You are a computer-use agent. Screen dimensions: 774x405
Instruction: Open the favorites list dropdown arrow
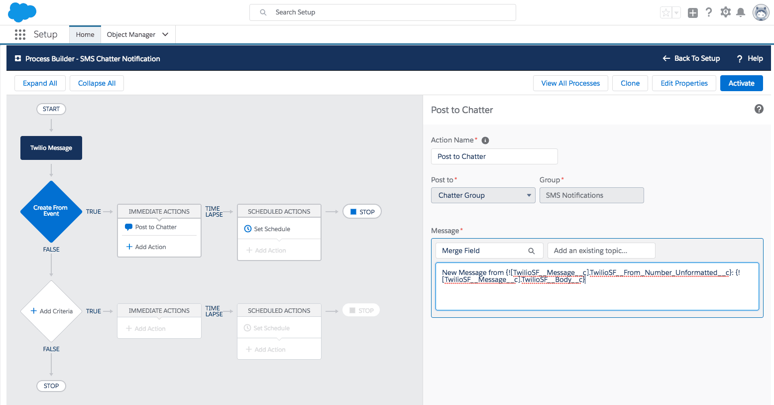(x=675, y=12)
